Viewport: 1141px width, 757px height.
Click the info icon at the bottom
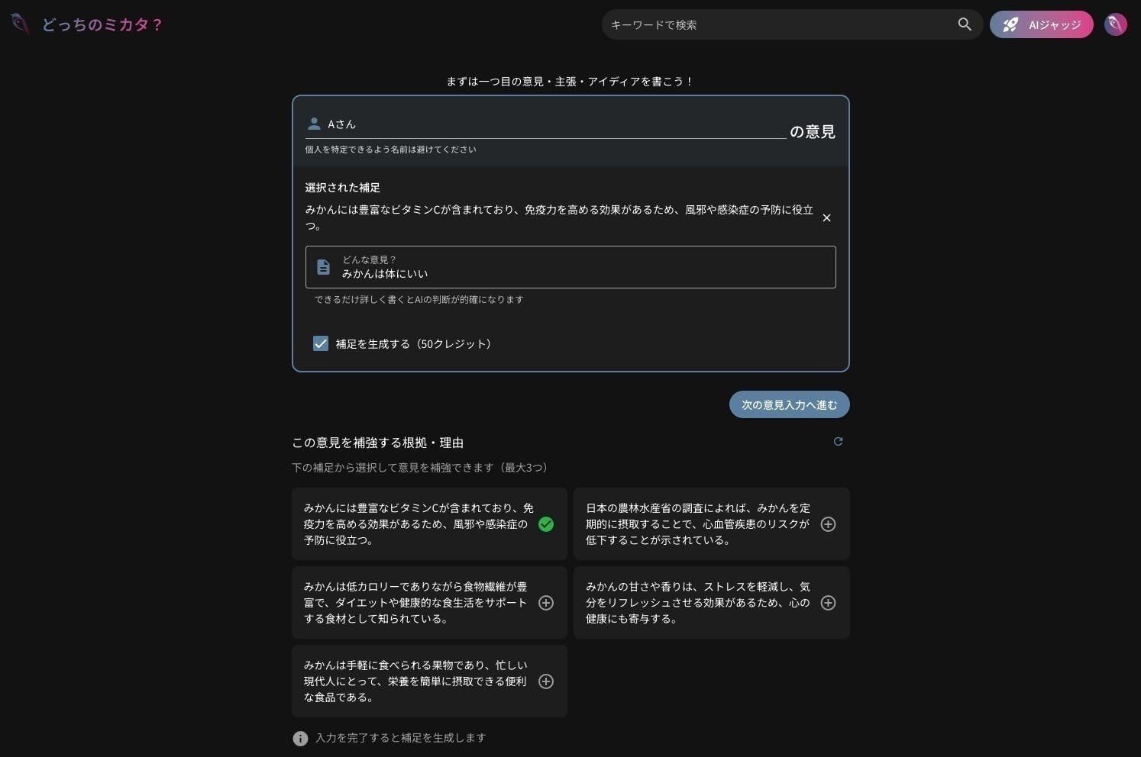300,738
